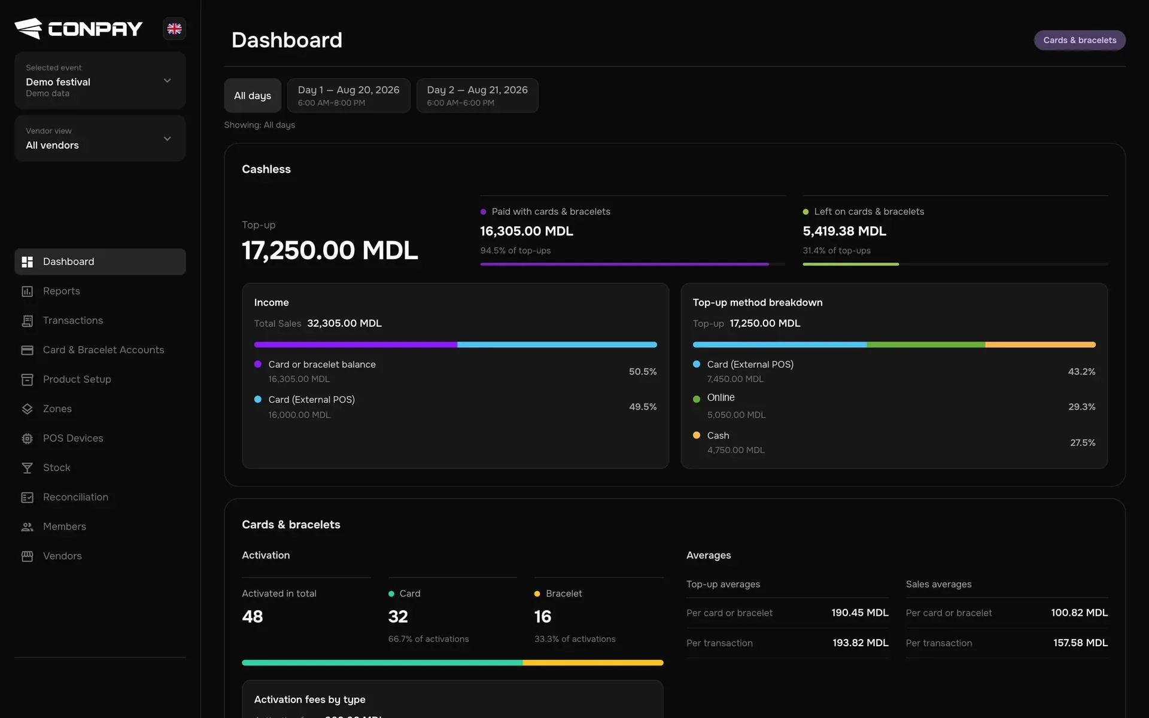Screen dimensions: 1149x718
Task: Click the Bracelet count 16
Action: click(543, 617)
